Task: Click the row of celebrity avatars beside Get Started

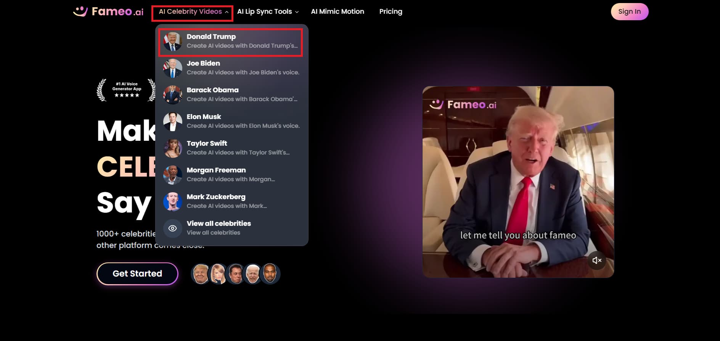Action: pyautogui.click(x=236, y=274)
